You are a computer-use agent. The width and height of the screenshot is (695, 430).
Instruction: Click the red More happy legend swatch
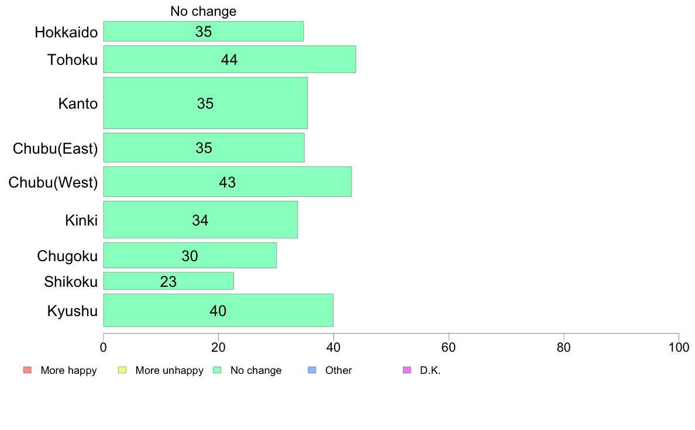pos(27,370)
